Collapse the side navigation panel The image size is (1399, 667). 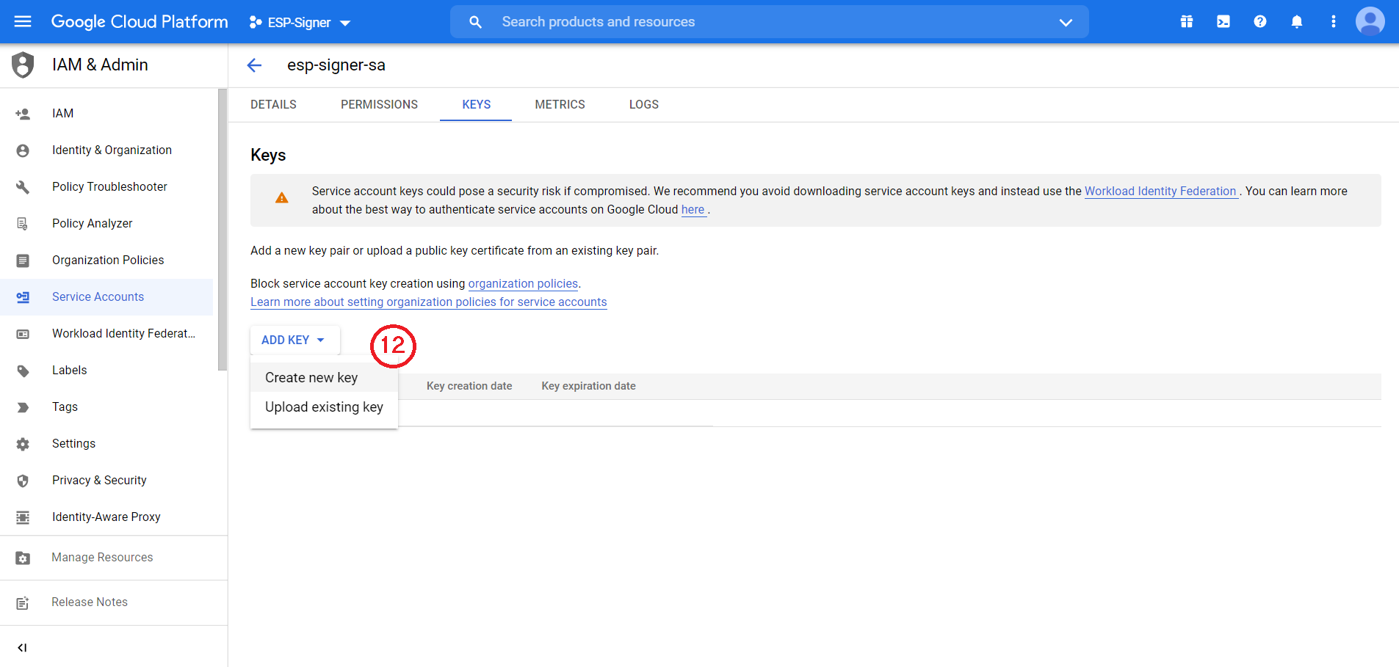coord(22,648)
